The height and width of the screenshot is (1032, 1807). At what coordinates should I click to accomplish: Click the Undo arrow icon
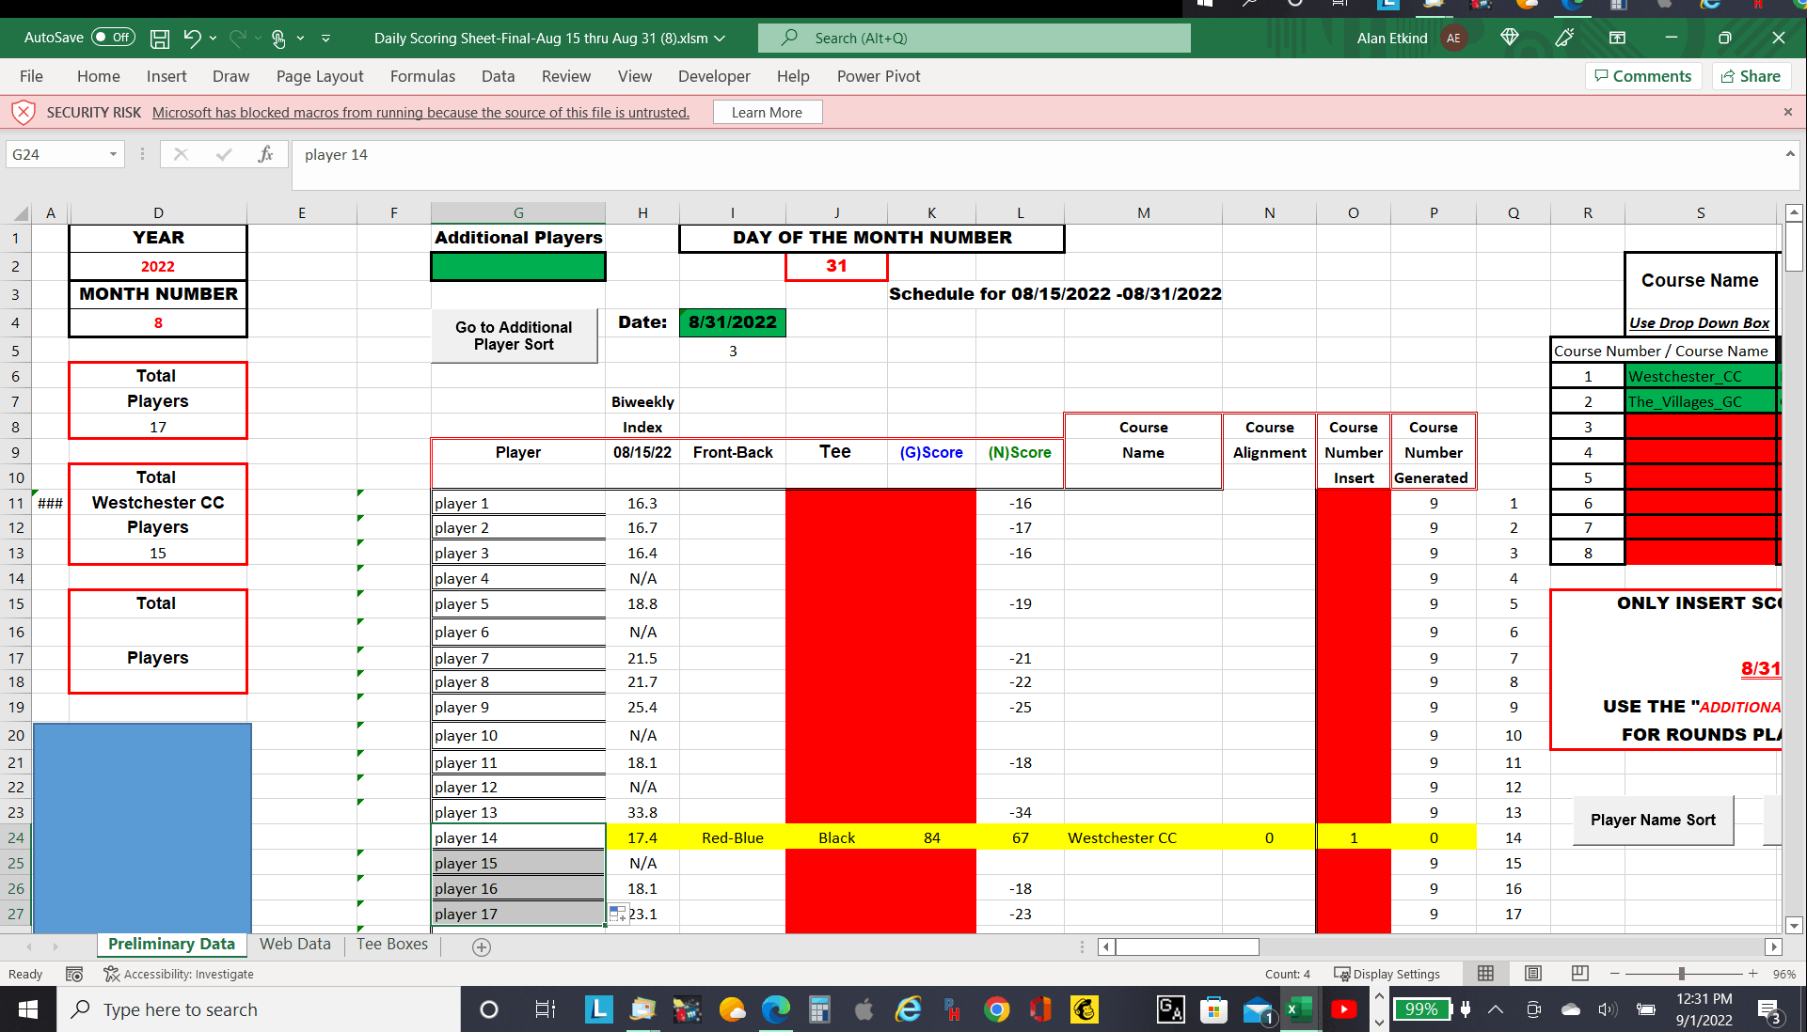(x=192, y=39)
